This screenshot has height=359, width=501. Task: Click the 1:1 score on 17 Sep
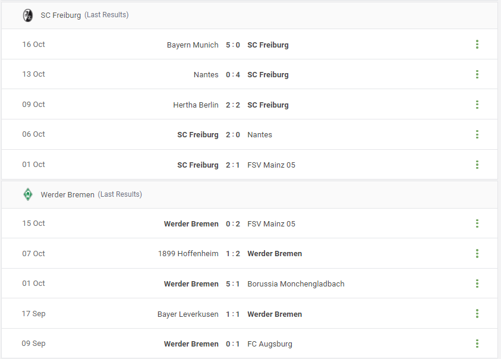click(x=233, y=314)
